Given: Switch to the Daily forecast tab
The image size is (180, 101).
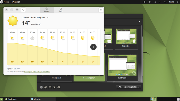Looking at the screenshot, I should [60, 10].
